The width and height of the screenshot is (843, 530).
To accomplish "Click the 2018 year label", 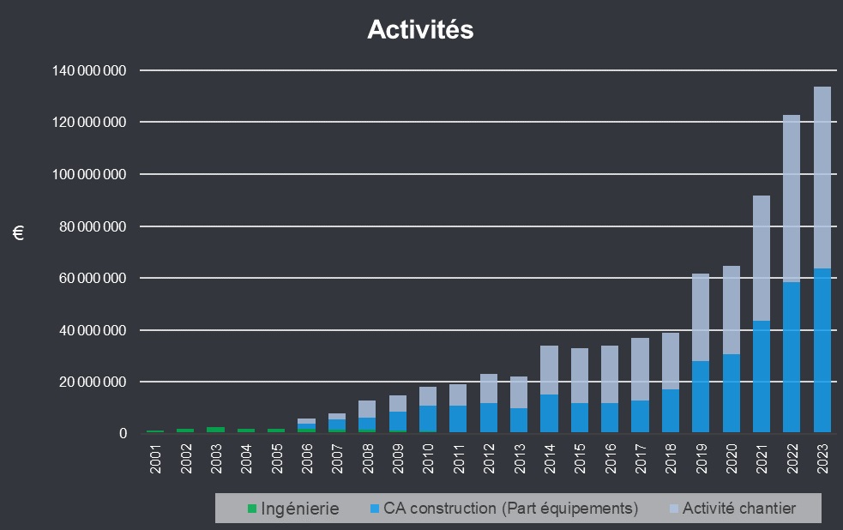I will (x=671, y=459).
